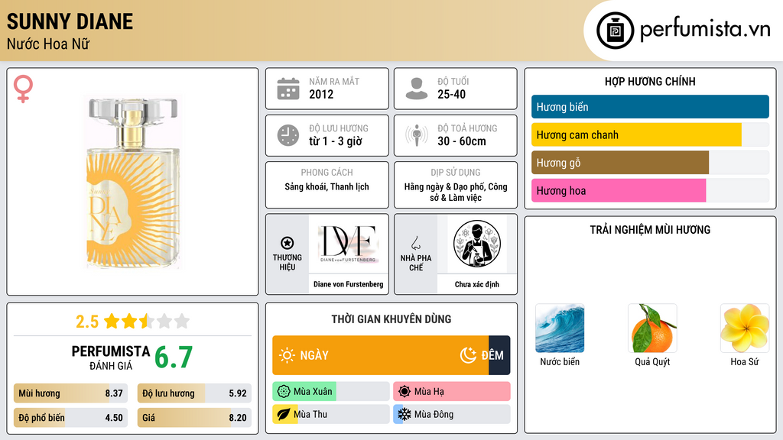Click the PERFUMISTA ĐÁNH GIÁ label
The width and height of the screenshot is (783, 440).
point(111,357)
